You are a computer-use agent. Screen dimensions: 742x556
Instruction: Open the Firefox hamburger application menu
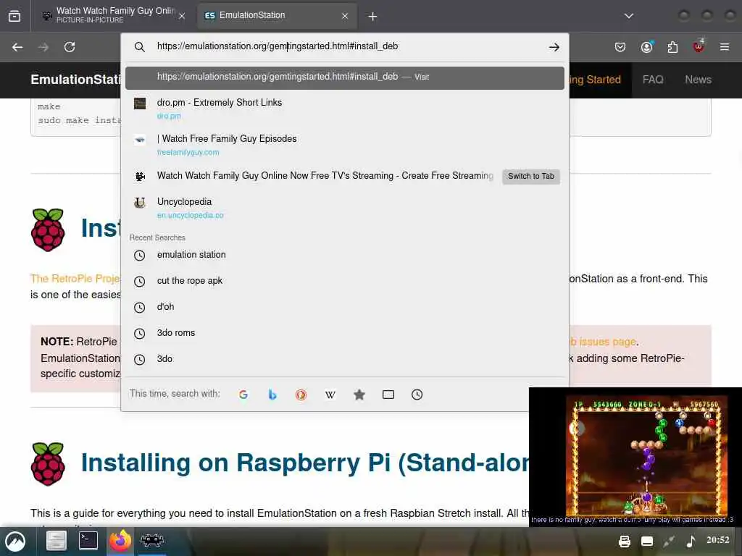[x=725, y=47]
